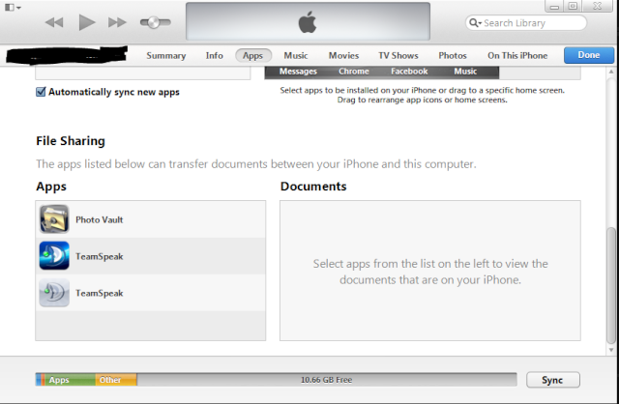This screenshot has width=619, height=404.
Task: Switch to the Summary tab
Action: pyautogui.click(x=165, y=56)
